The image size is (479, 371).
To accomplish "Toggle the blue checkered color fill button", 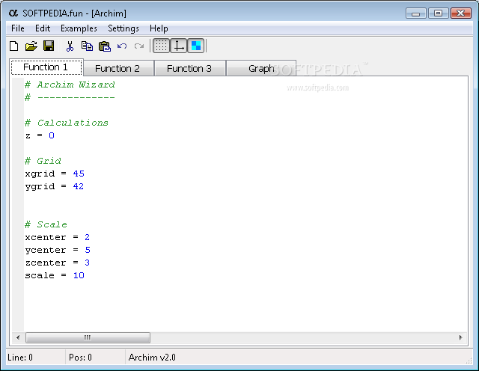I will [195, 46].
